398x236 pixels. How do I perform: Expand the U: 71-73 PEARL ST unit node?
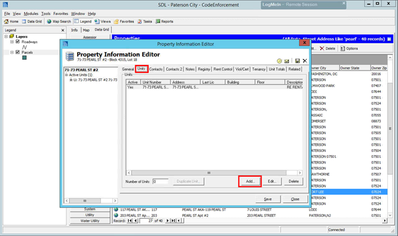tap(71, 80)
